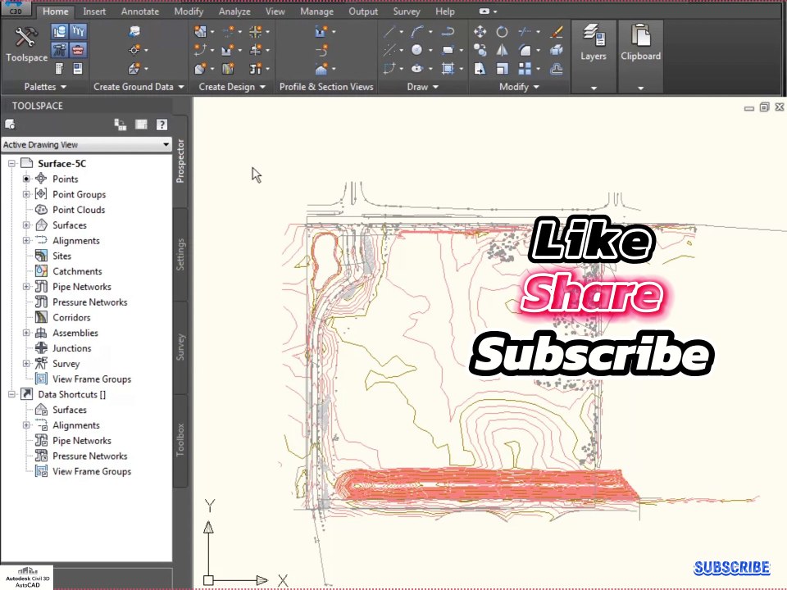The image size is (787, 590).
Task: Select the Catchments tree item
Action: tap(77, 271)
